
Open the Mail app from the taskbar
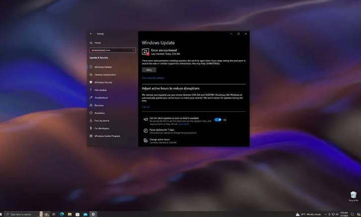point(86,214)
